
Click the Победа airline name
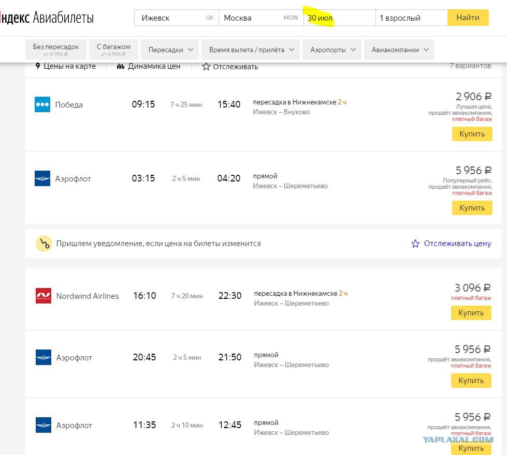pyautogui.click(x=69, y=105)
